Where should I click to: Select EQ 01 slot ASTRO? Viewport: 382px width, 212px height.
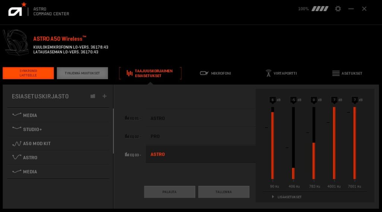coord(201,118)
